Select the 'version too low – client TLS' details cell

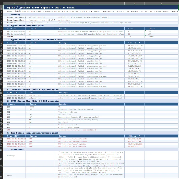tap(90, 34)
